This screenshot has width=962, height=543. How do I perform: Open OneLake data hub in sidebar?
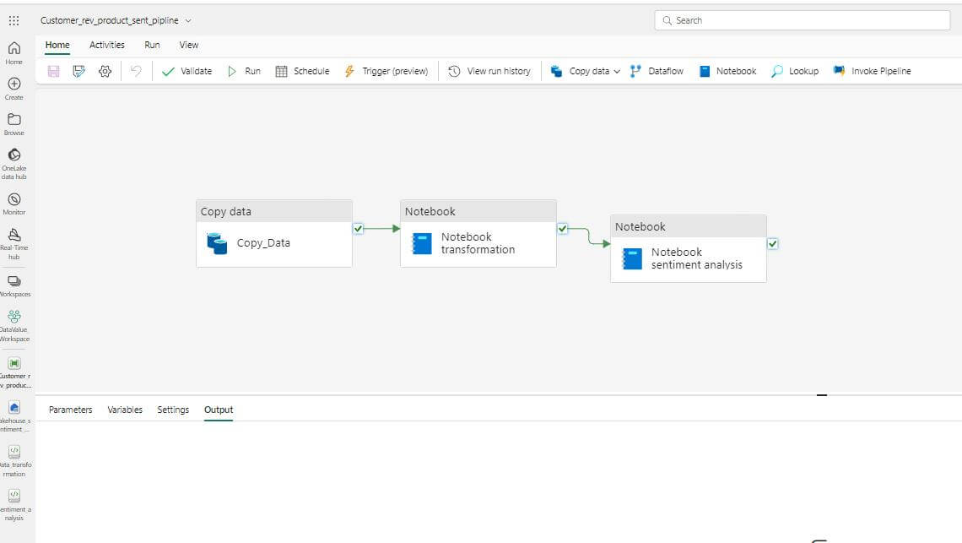pyautogui.click(x=14, y=163)
